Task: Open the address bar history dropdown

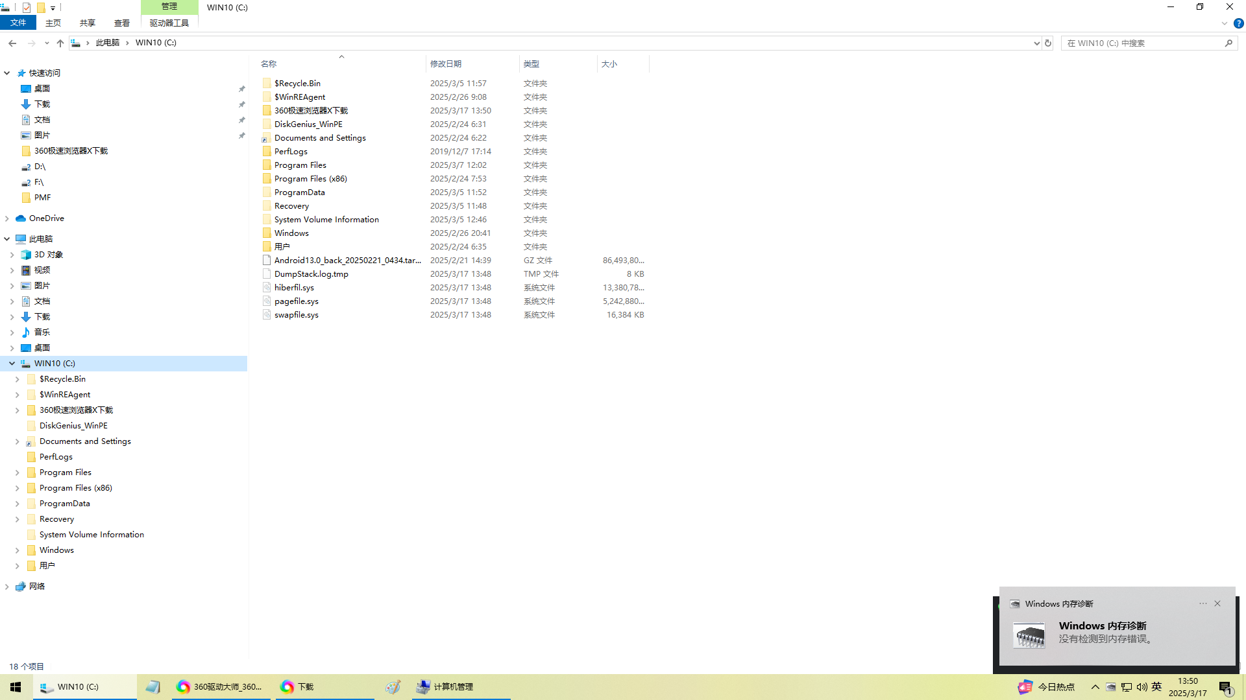Action: (x=1036, y=43)
